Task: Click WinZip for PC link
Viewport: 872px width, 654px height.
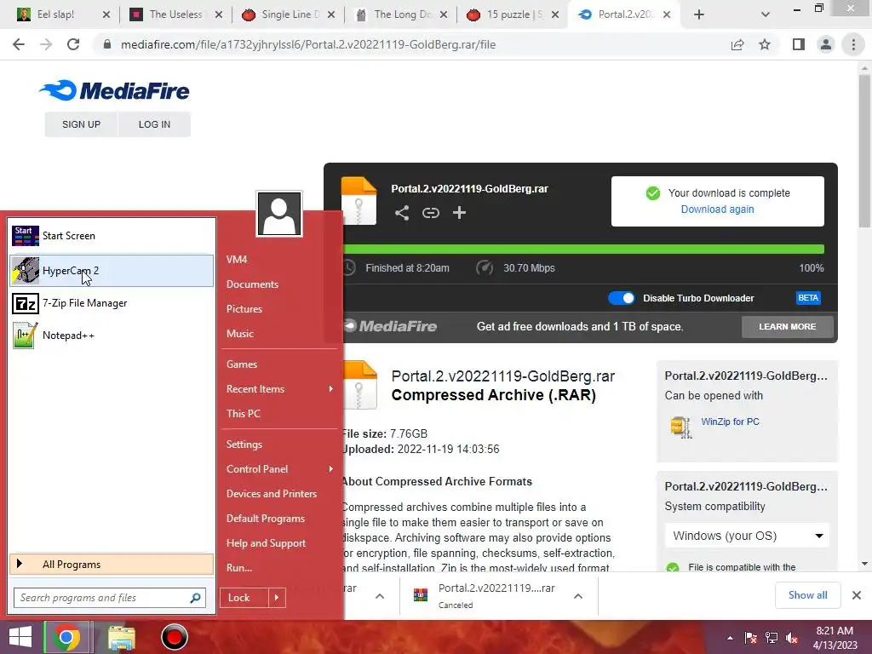Action: pos(730,422)
